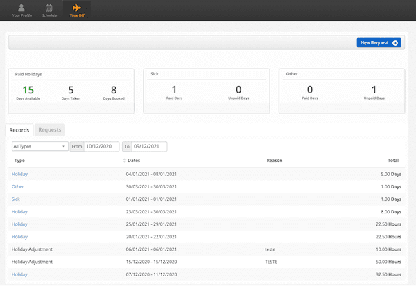
Task: Open Holiday record dated 04/01/2021
Action: point(19,174)
